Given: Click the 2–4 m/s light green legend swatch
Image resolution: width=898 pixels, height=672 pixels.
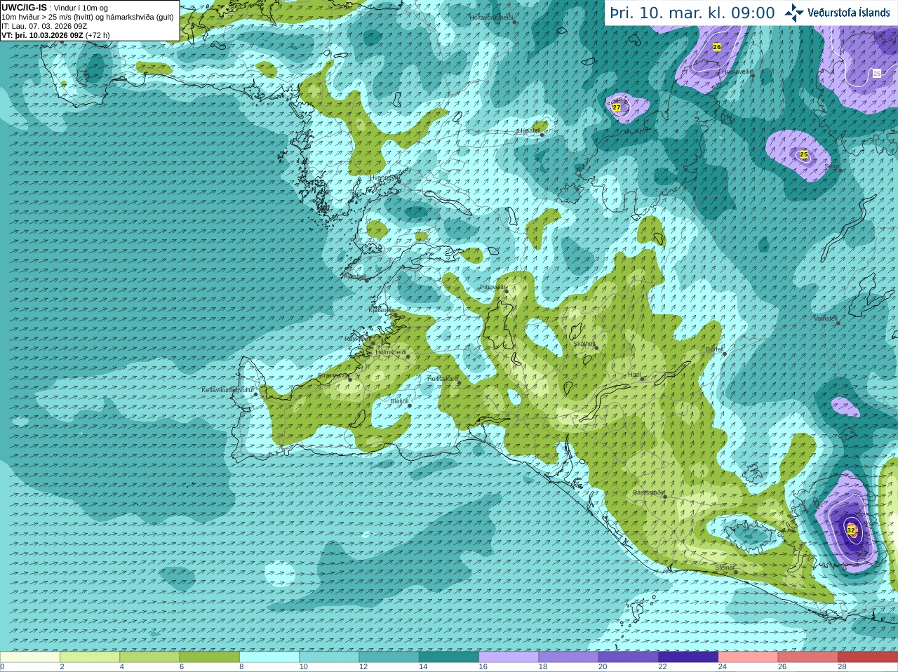Looking at the screenshot, I should tap(90, 657).
